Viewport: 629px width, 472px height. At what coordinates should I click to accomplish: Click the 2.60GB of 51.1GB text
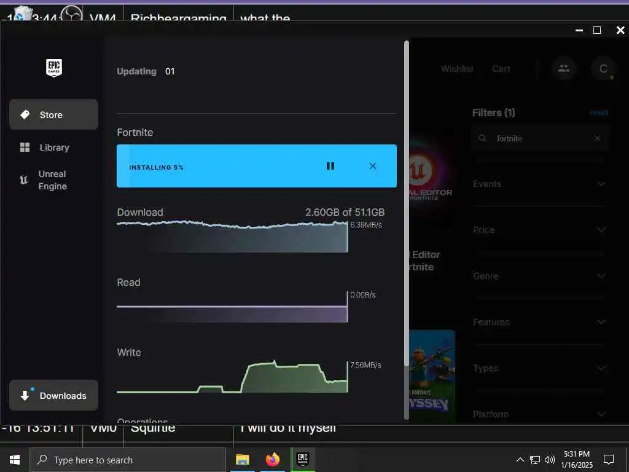tap(345, 212)
